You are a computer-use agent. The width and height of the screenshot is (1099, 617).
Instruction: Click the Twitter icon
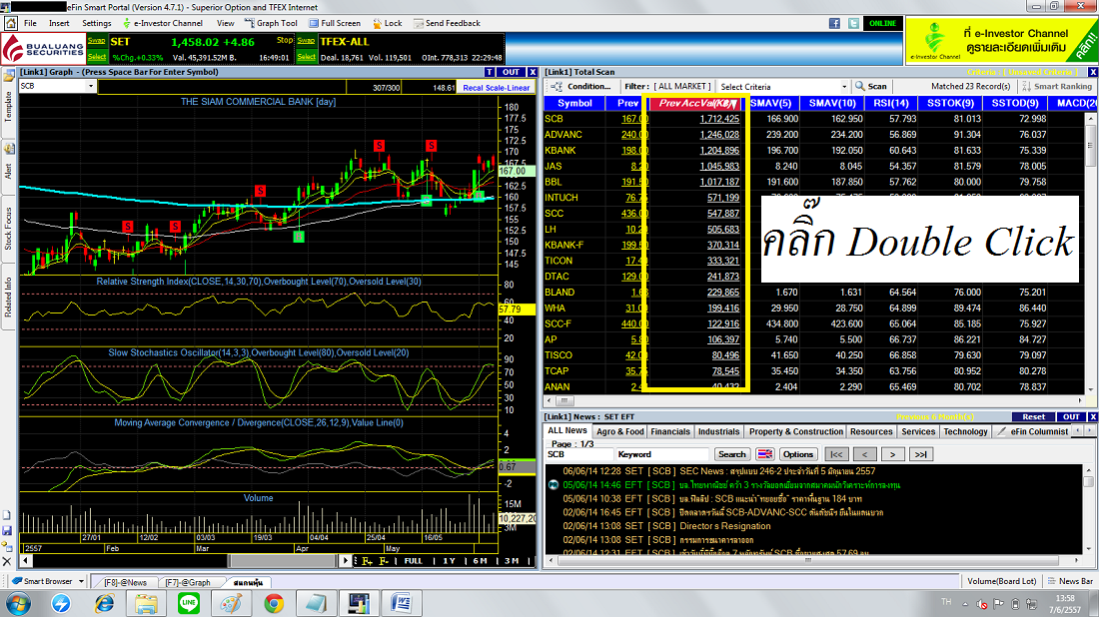click(853, 23)
